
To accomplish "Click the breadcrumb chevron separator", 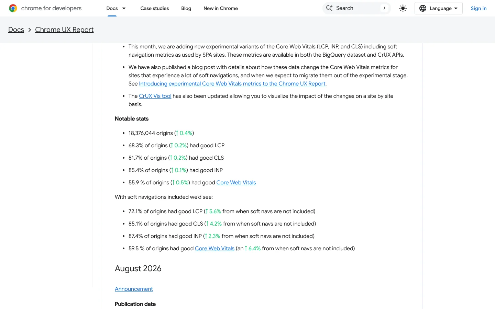I will tap(30, 30).
